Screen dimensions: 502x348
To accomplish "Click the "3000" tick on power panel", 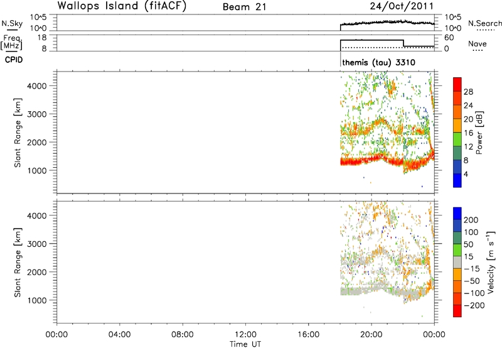I will coord(37,114).
